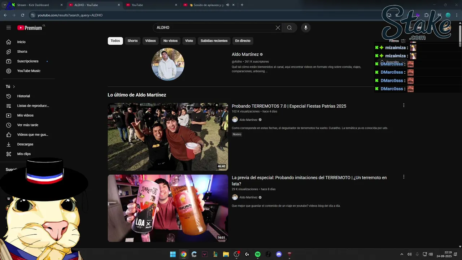Viewport: 462px width, 260px height.
Task: Open File Explorer from taskbar
Action: (226, 254)
